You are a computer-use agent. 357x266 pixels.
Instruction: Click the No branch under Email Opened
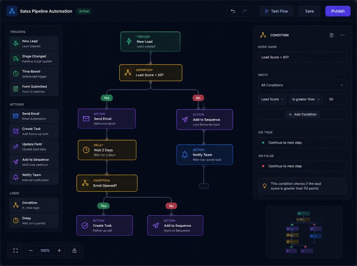click(x=171, y=206)
